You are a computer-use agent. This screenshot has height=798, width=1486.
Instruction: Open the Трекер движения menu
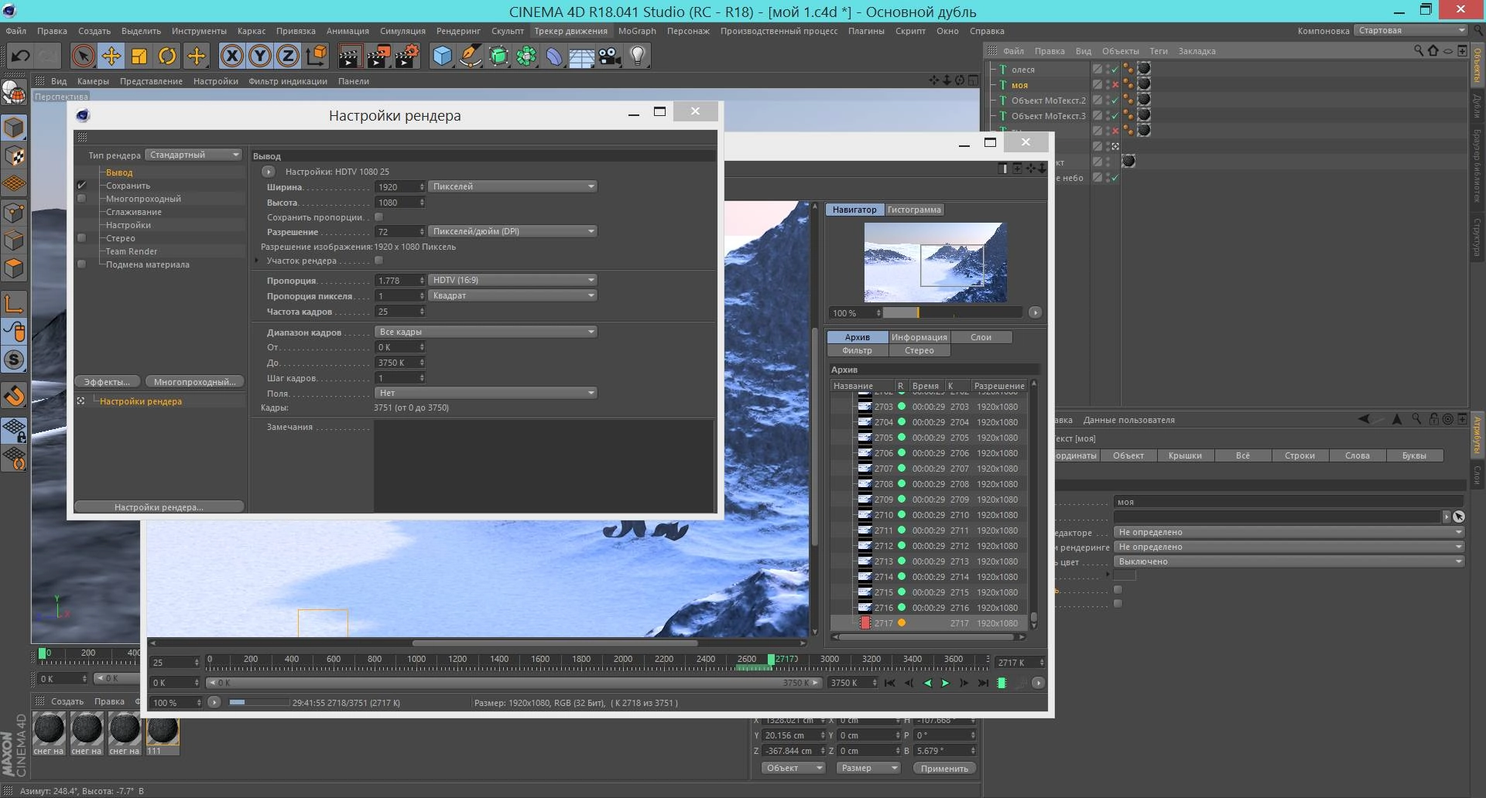570,31
